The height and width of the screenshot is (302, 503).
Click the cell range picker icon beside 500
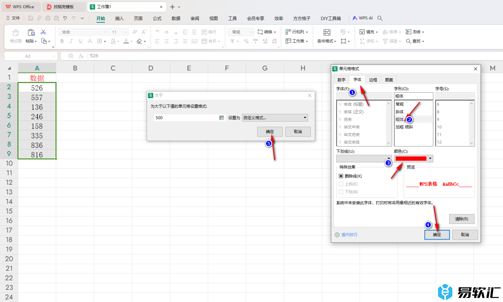click(222, 118)
